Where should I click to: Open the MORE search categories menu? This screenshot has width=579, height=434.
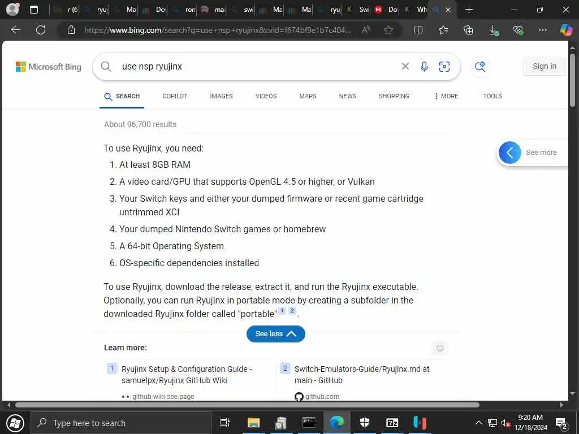coord(446,96)
